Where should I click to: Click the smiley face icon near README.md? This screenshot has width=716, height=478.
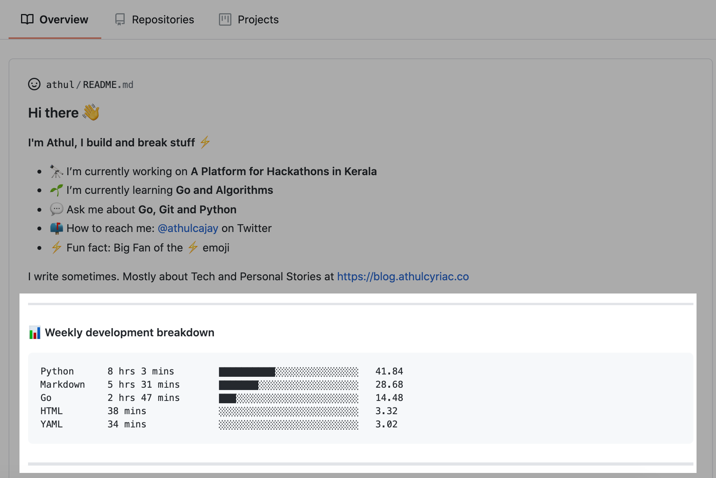coord(34,84)
